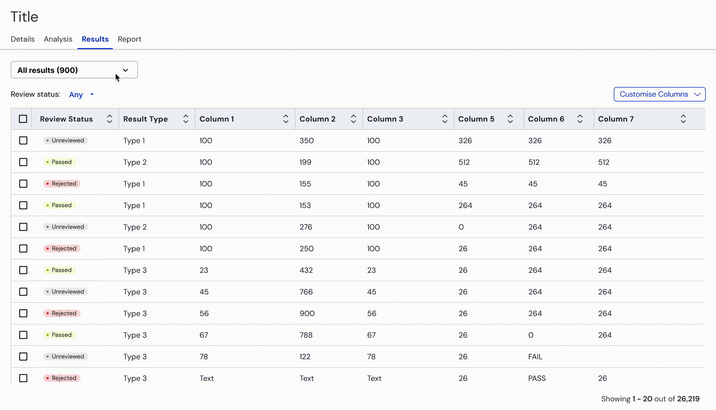Click Column 6 sort arrows

click(x=580, y=119)
